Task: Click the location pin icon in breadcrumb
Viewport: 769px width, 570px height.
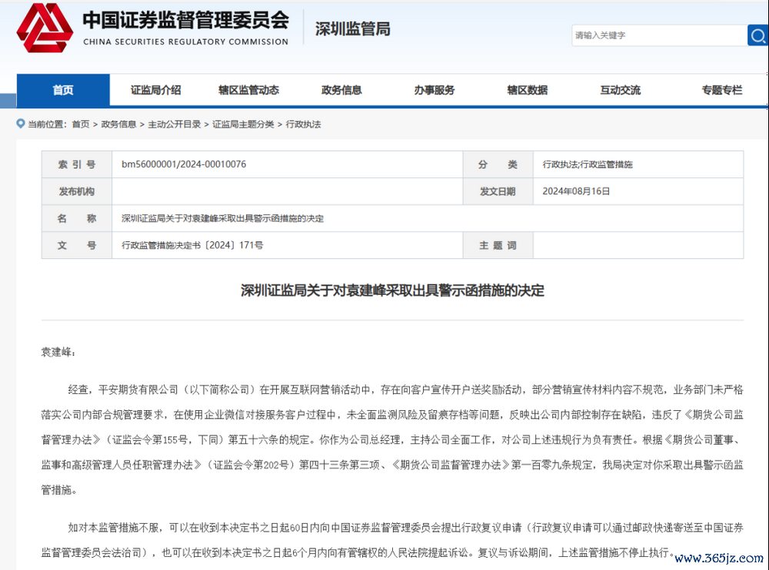Action: tap(21, 124)
